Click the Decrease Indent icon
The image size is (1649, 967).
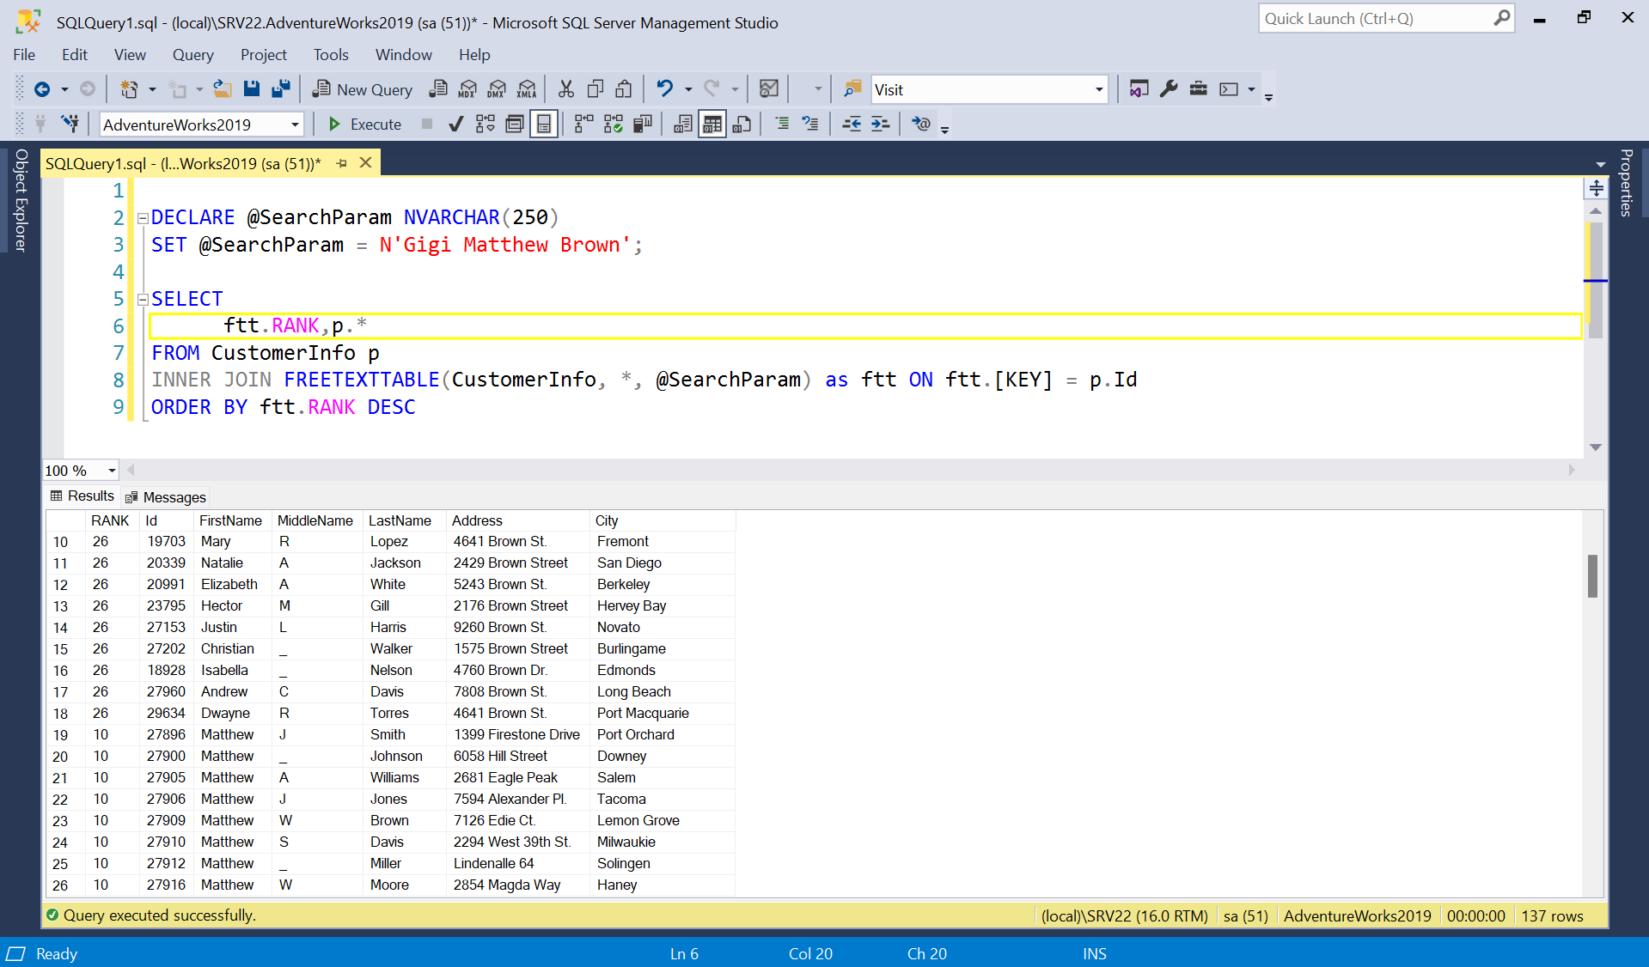[x=851, y=125]
